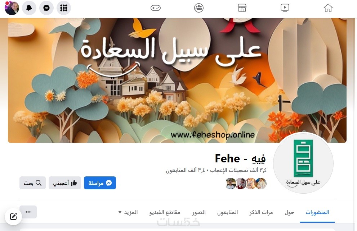The height and width of the screenshot is (231, 357).
Task: Open the Messenger chat icon
Action: pyautogui.click(x=46, y=8)
